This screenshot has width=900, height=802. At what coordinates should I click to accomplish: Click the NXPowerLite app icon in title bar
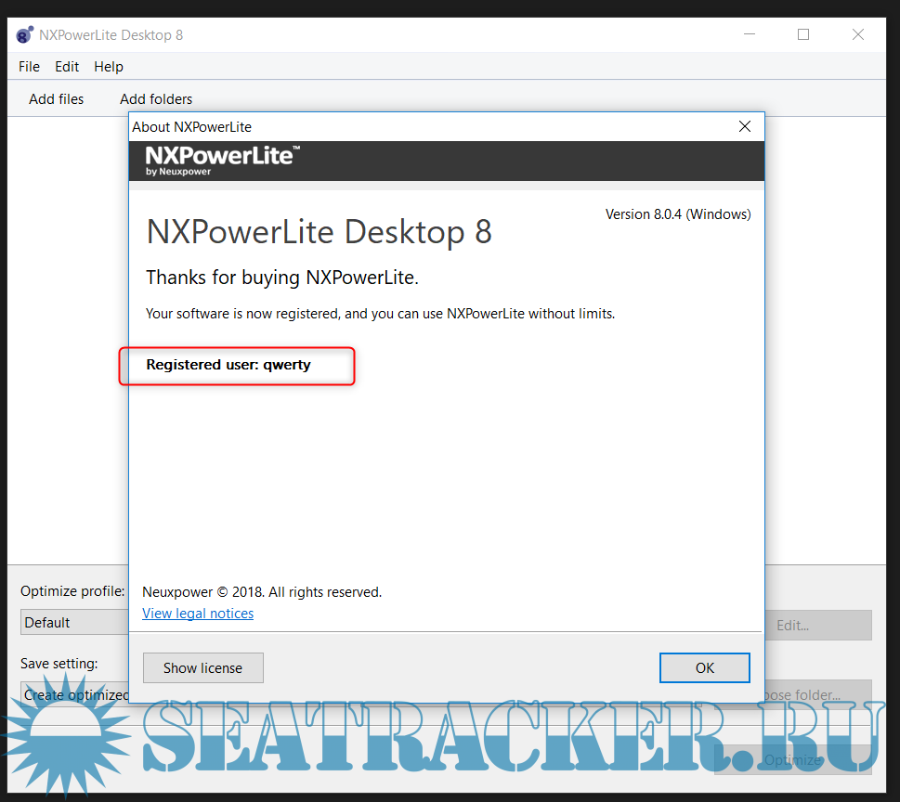coord(25,35)
